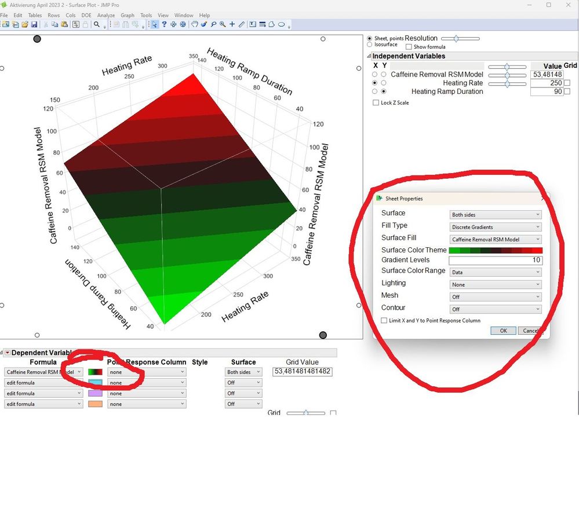Click the paste clipboard icon
The image size is (579, 524).
click(64, 24)
